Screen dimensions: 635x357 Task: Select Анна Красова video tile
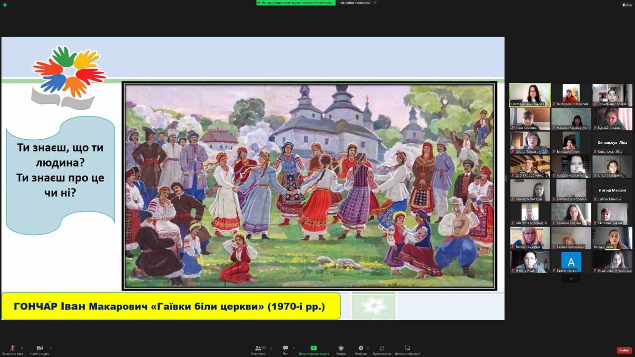pos(530,119)
